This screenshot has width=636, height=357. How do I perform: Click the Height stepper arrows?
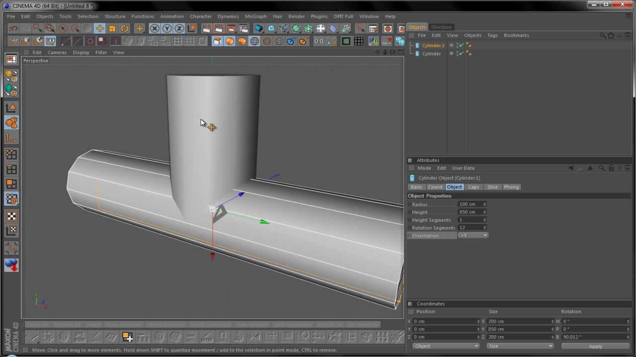[x=484, y=212]
